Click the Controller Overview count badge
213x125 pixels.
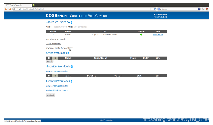click(71, 22)
